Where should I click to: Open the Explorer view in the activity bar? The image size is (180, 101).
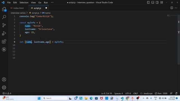tap(4, 9)
